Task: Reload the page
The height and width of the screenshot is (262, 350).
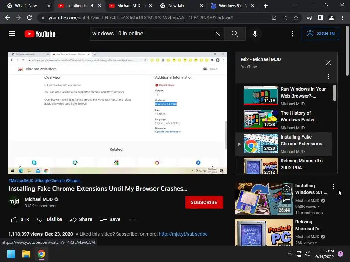Action: pyautogui.click(x=29, y=18)
